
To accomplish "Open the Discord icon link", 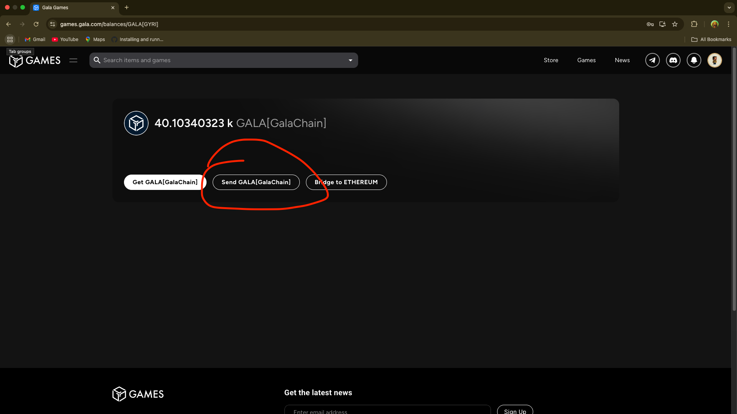I will click(x=673, y=60).
